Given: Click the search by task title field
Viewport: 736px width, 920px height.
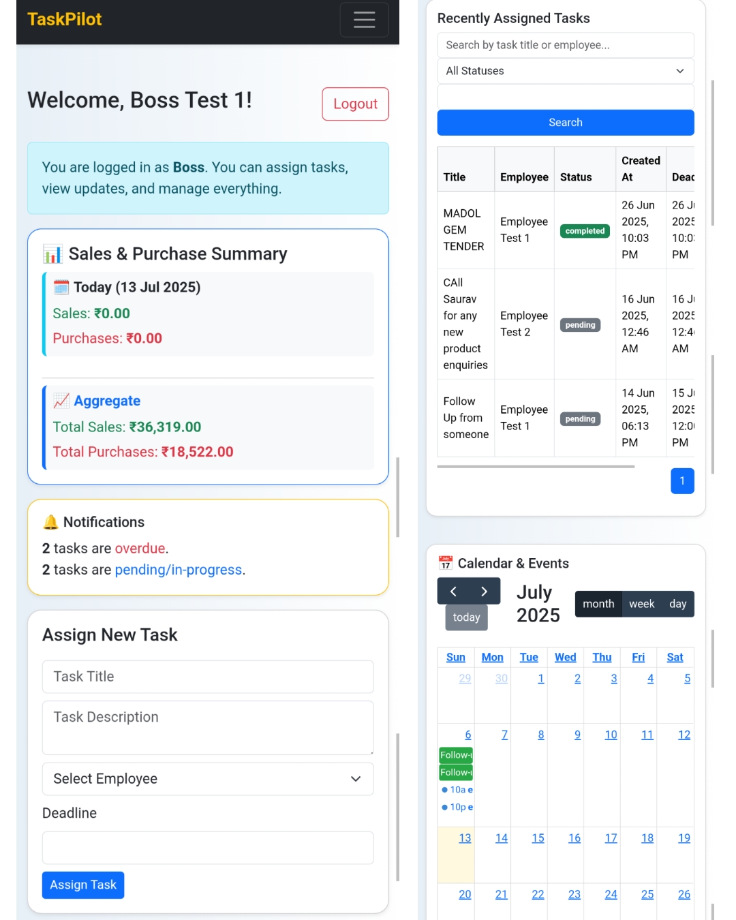Looking at the screenshot, I should [566, 45].
